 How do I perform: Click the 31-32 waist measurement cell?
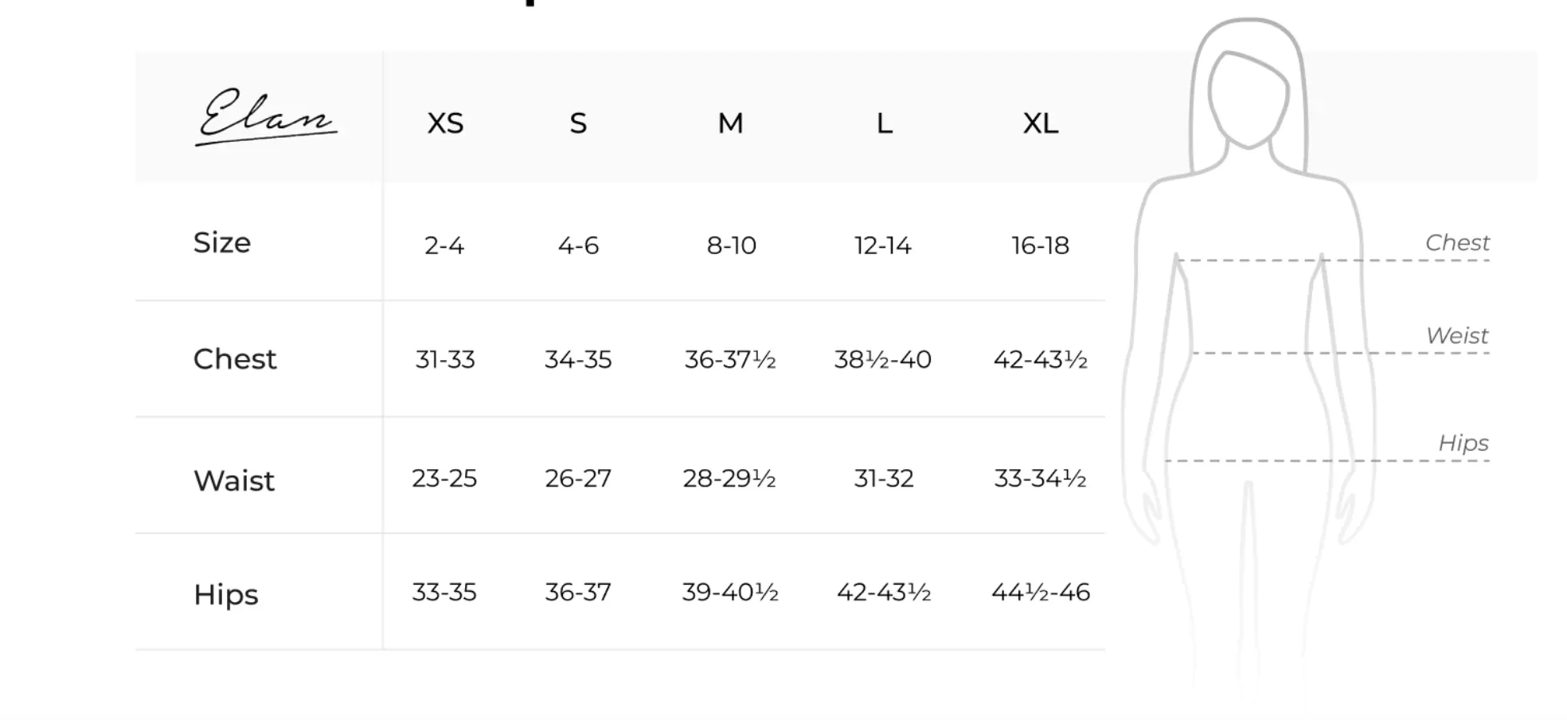coord(884,479)
